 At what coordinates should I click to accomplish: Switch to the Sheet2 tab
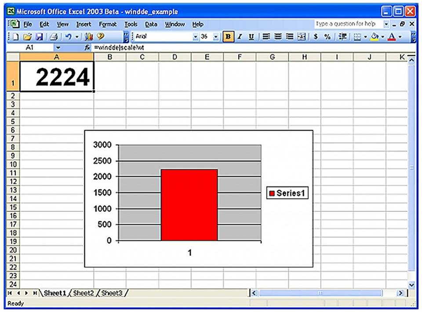pyautogui.click(x=83, y=293)
